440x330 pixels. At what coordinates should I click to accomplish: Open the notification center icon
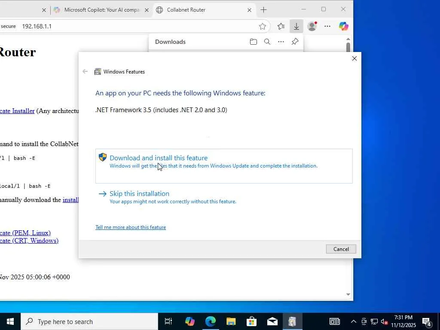coord(427,321)
